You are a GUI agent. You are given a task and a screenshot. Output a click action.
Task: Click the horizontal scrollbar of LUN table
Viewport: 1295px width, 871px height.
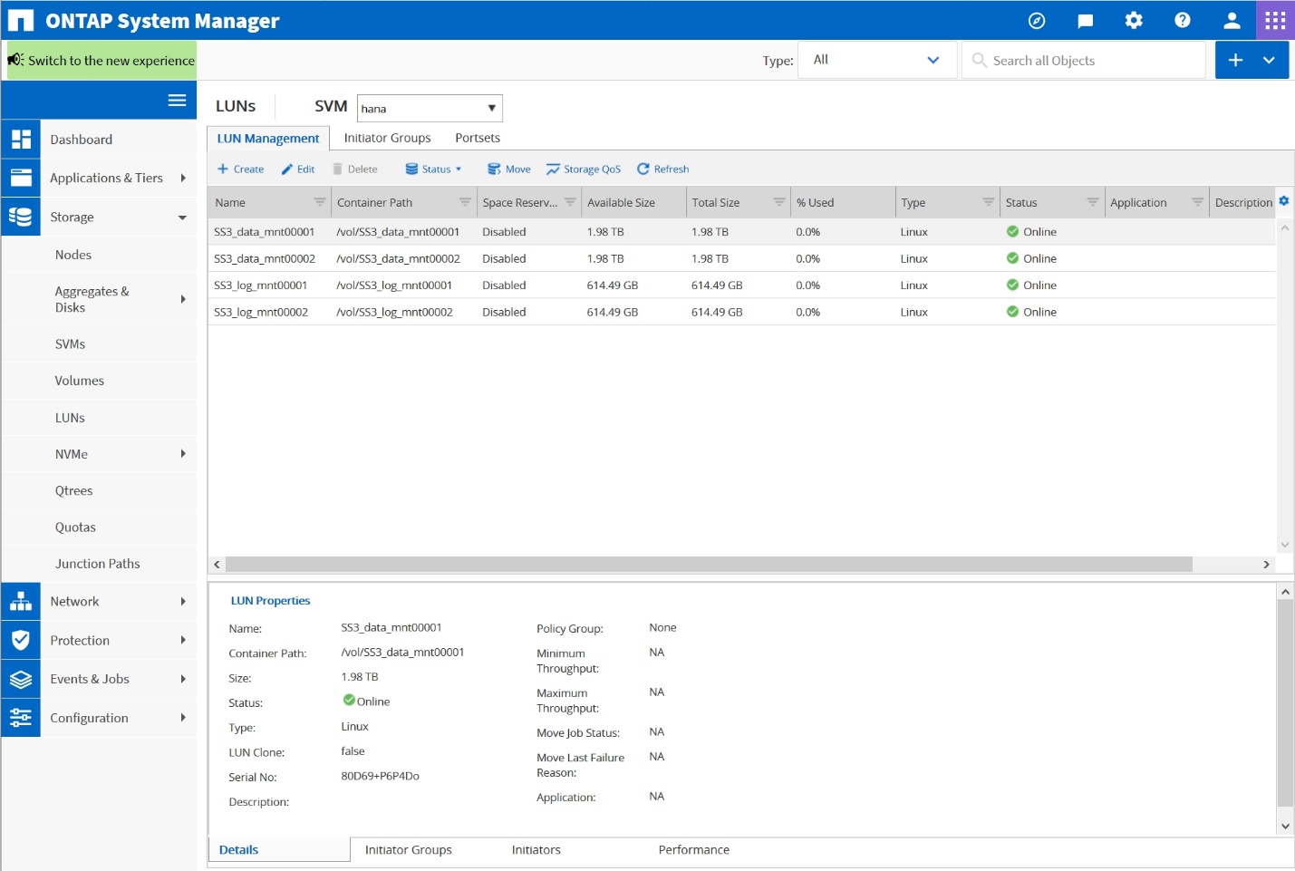pyautogui.click(x=708, y=565)
